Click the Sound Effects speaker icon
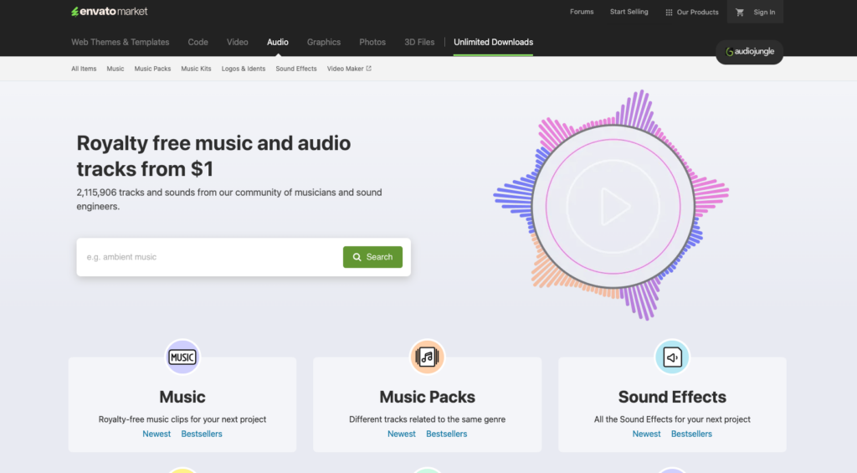The height and width of the screenshot is (473, 857). point(672,357)
